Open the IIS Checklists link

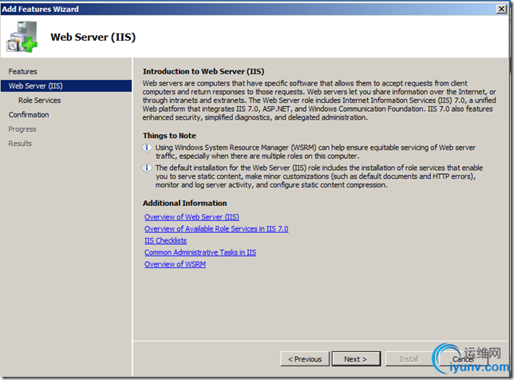[x=165, y=240]
